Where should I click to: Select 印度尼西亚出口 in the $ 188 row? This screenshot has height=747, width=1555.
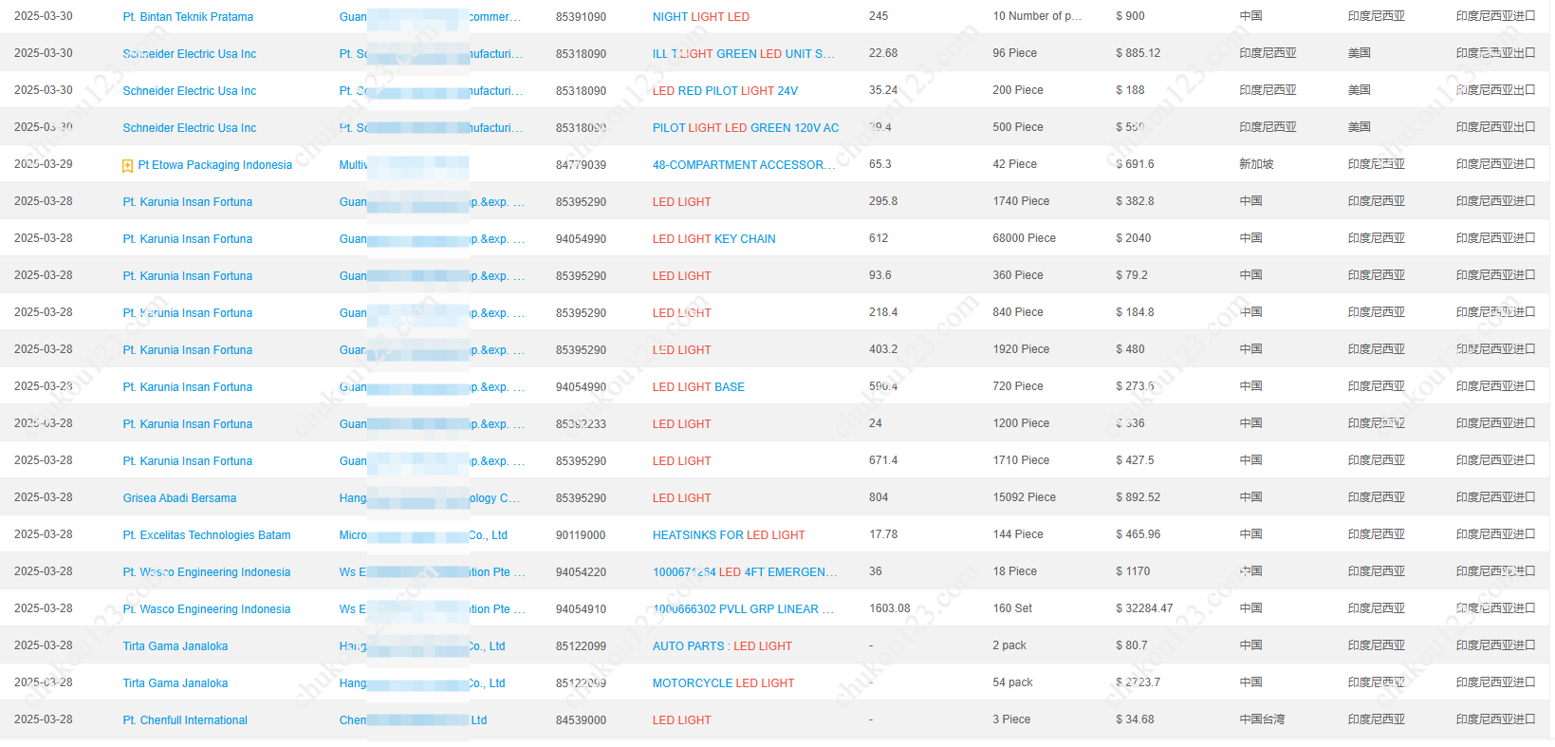(1495, 90)
